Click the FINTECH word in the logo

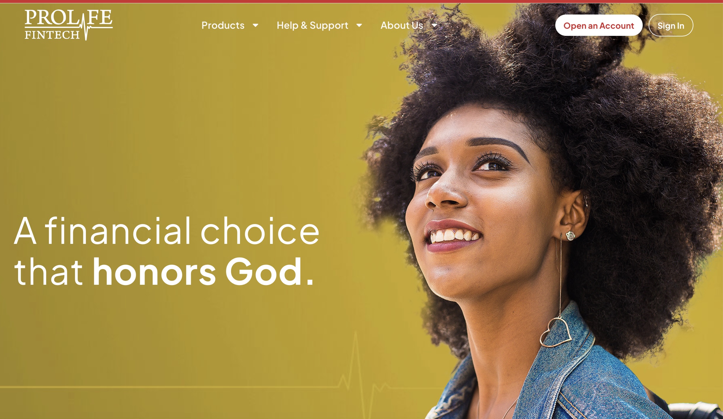[x=52, y=35]
